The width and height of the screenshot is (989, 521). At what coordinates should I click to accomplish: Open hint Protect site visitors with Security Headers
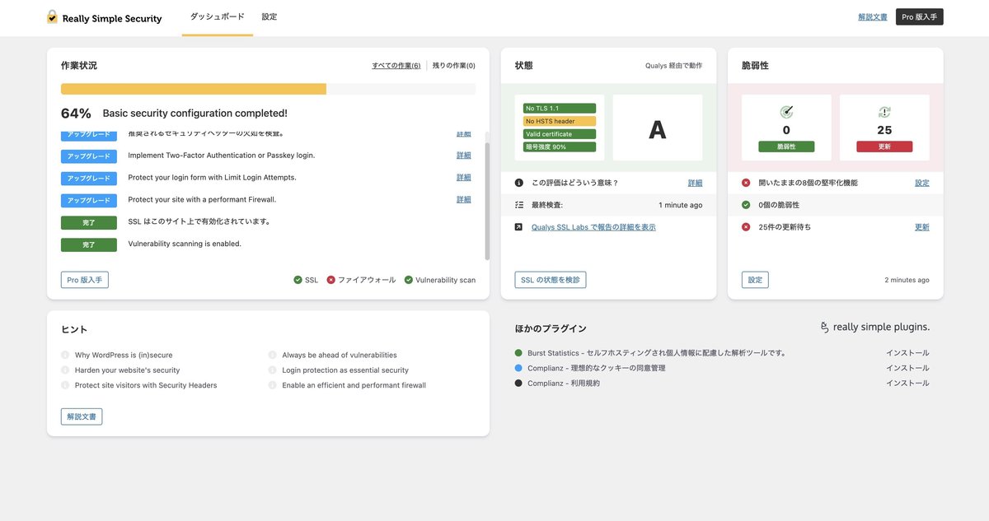click(146, 385)
